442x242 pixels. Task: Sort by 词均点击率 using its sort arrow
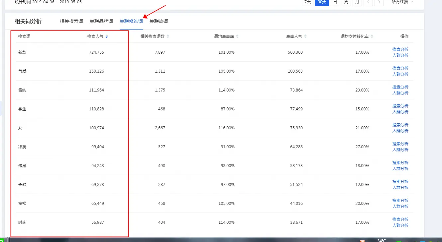(x=237, y=36)
